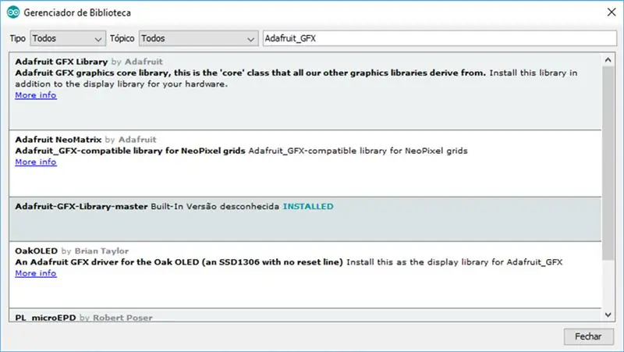Select the PL_microEPD by Robert Poser entry
This screenshot has width=624, height=352.
click(x=305, y=315)
